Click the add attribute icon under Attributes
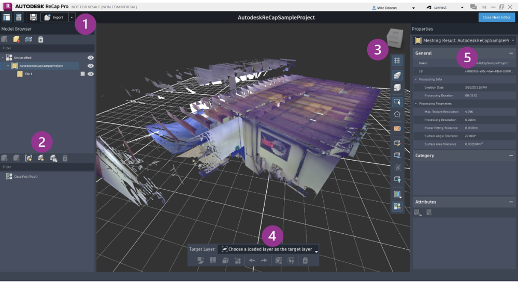The height and width of the screenshot is (283, 518). click(418, 213)
